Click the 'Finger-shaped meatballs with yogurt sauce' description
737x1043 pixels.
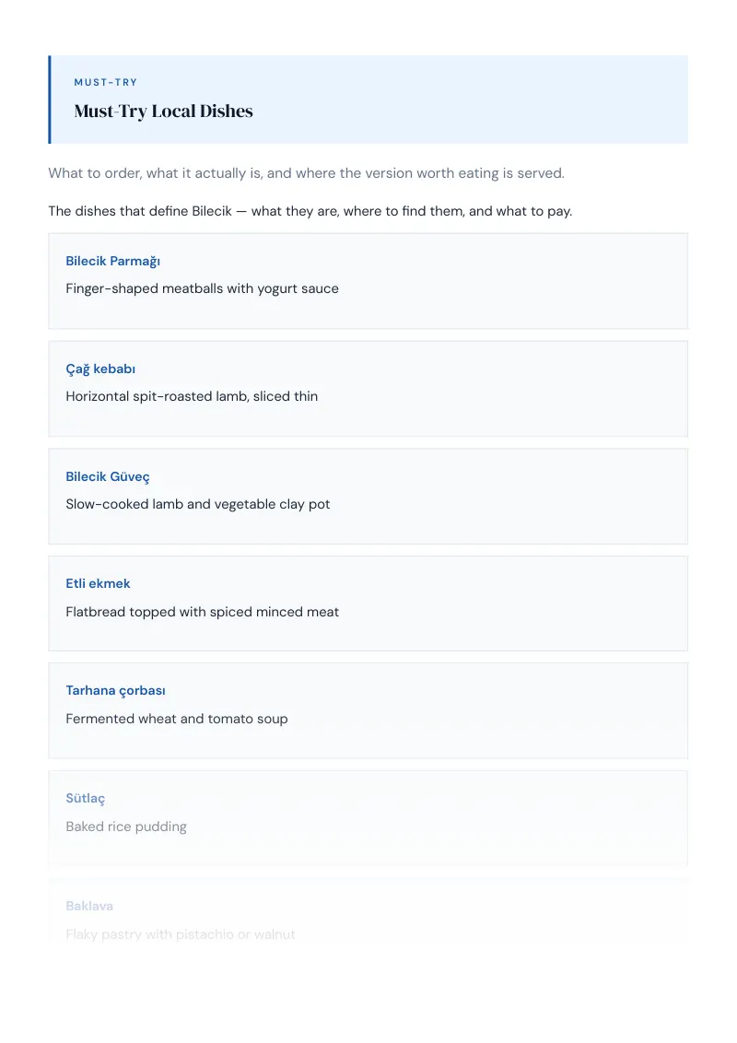coord(202,288)
